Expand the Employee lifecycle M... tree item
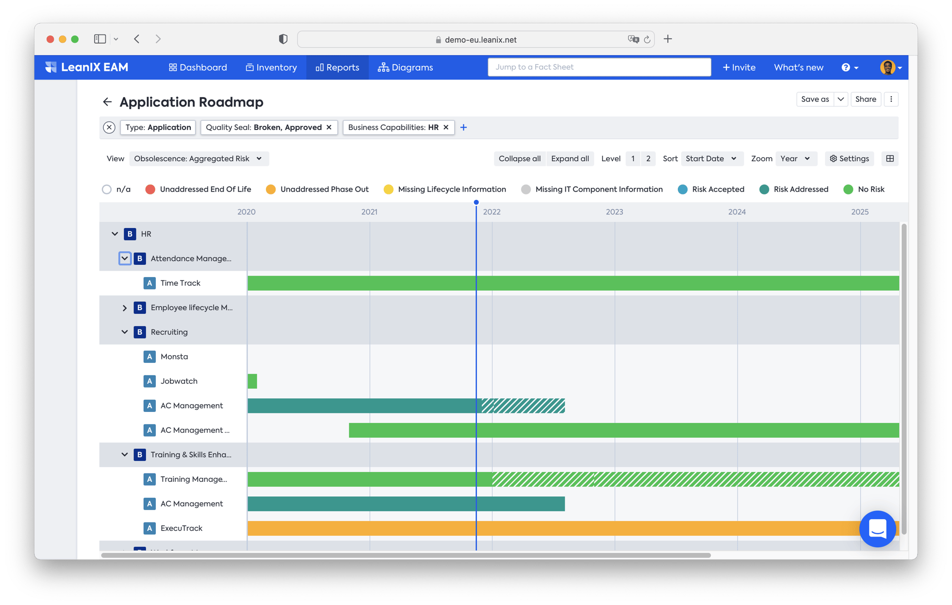The height and width of the screenshot is (605, 952). point(125,307)
